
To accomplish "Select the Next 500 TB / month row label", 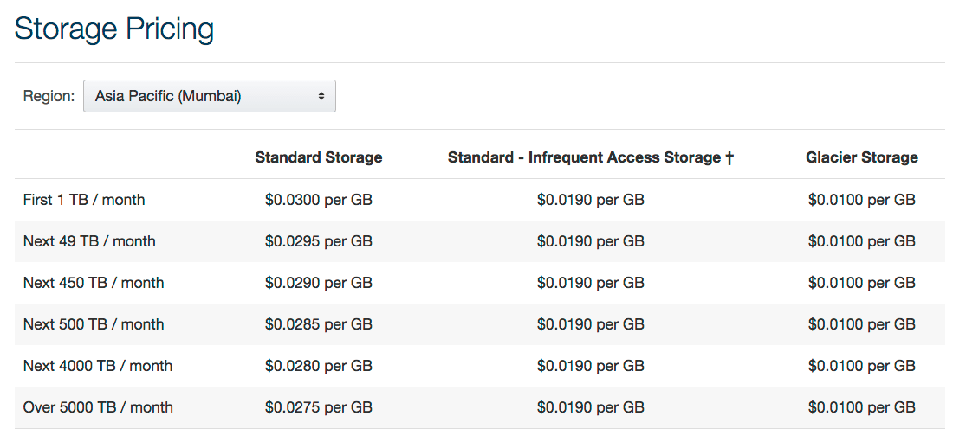I will (x=94, y=324).
